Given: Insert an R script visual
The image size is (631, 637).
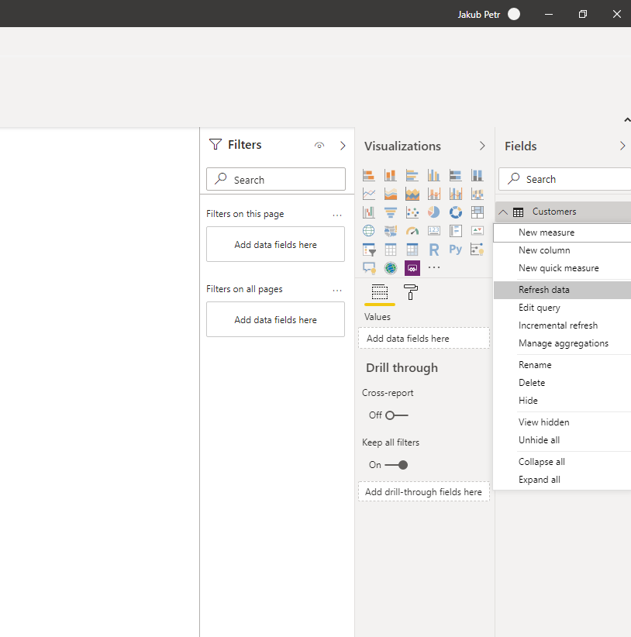Looking at the screenshot, I should coord(434,250).
